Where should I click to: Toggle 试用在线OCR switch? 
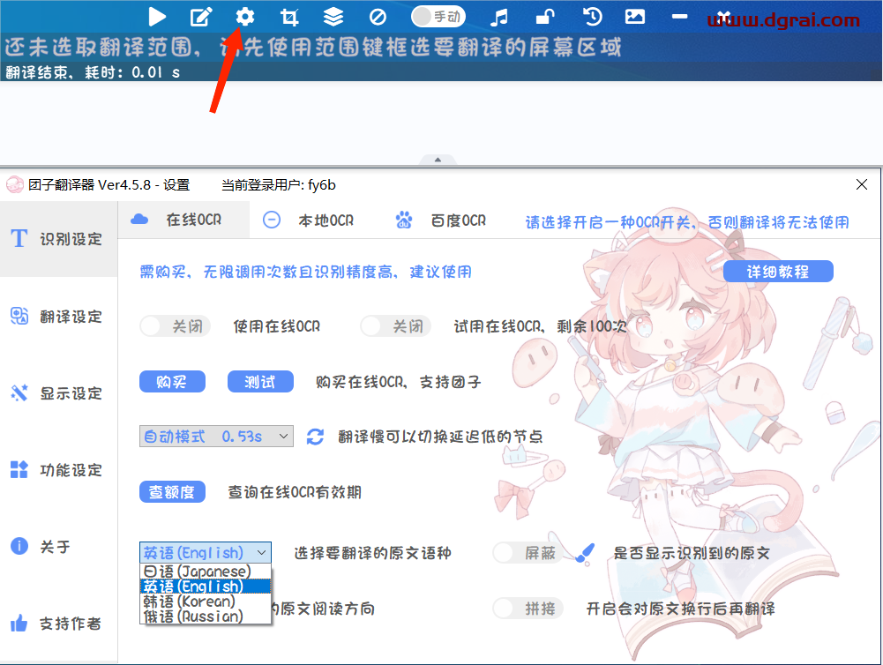click(x=396, y=326)
